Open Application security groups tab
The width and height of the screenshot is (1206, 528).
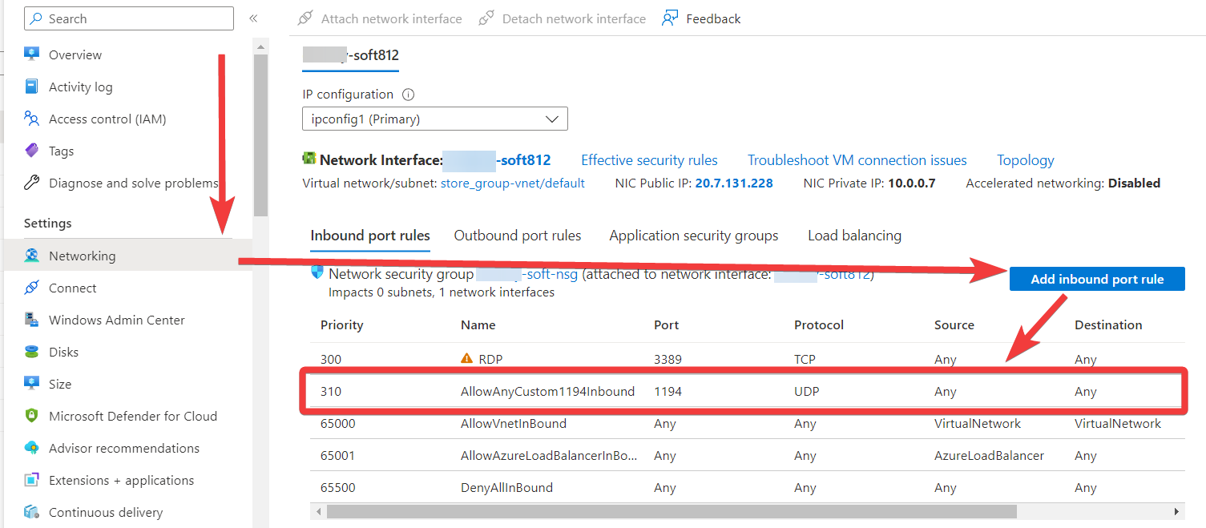(694, 236)
